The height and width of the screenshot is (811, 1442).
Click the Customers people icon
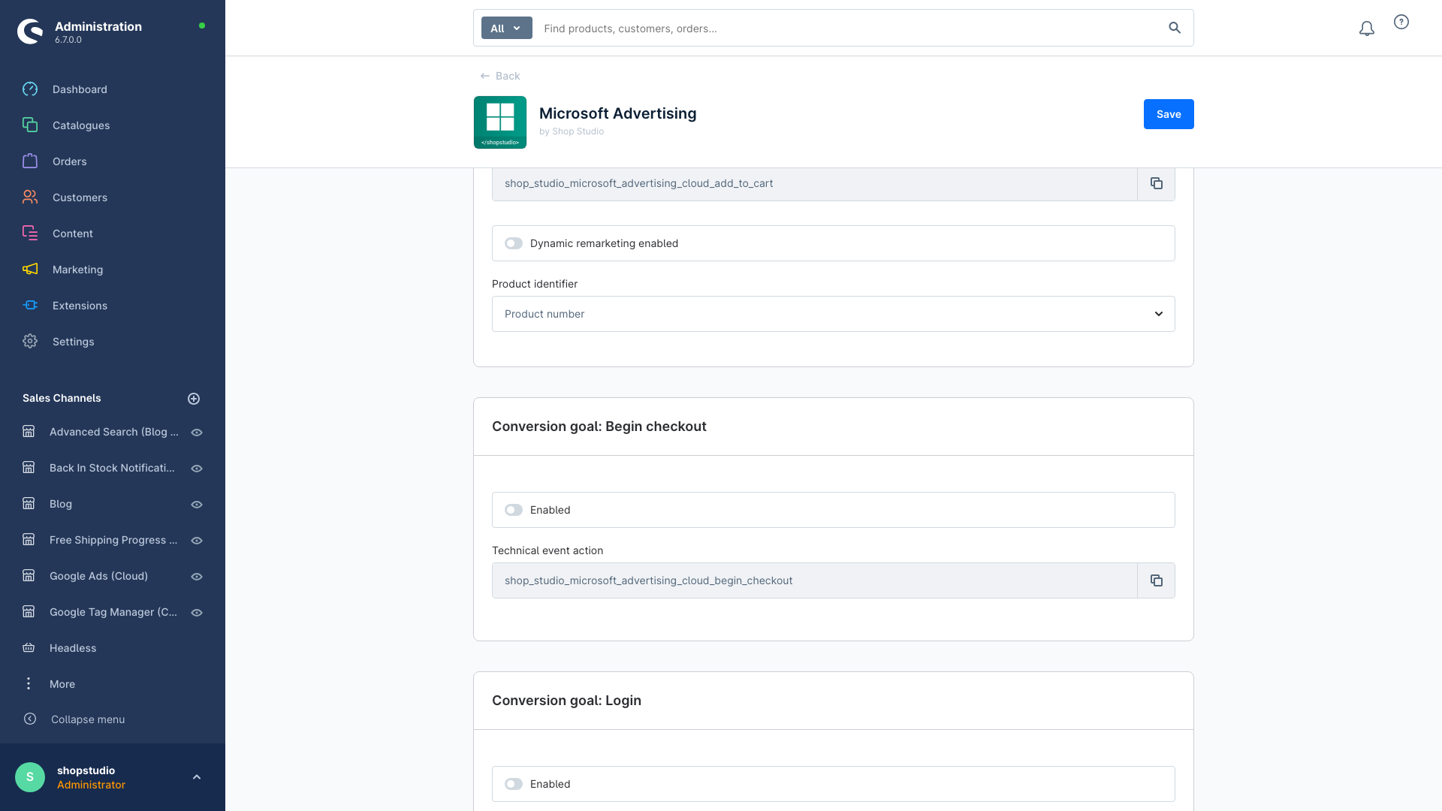point(30,197)
